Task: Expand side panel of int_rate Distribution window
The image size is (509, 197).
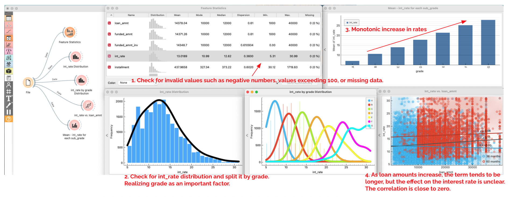Action: click(x=107, y=135)
